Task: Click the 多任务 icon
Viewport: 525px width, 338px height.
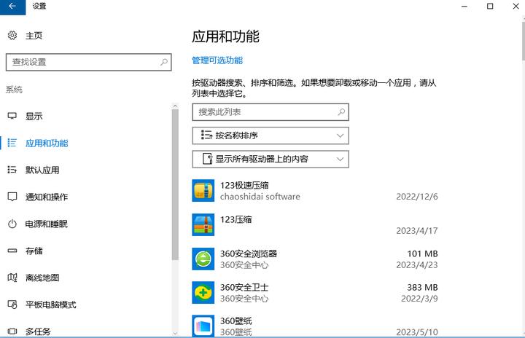Action: tap(12, 331)
